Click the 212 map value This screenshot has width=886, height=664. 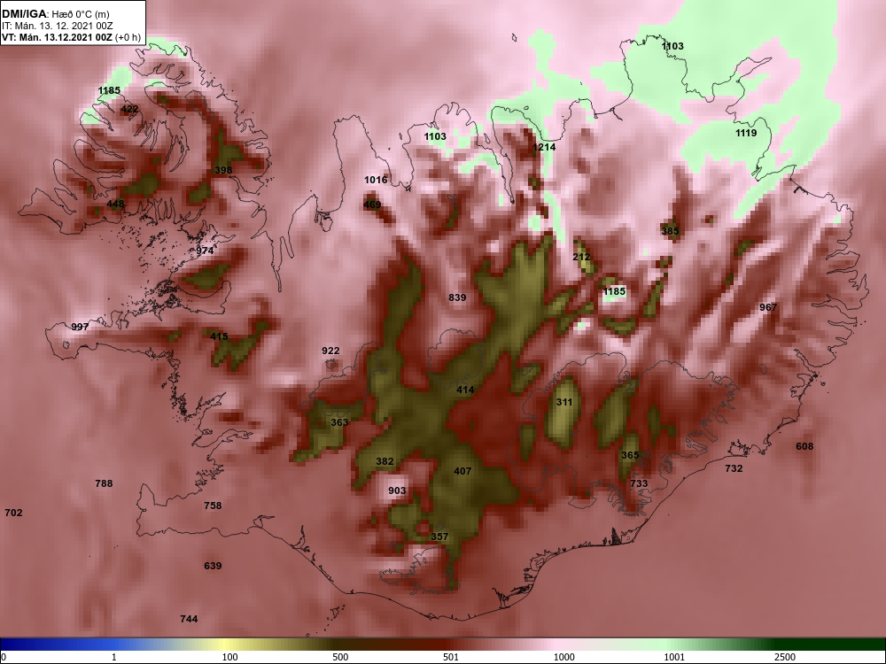(x=581, y=257)
